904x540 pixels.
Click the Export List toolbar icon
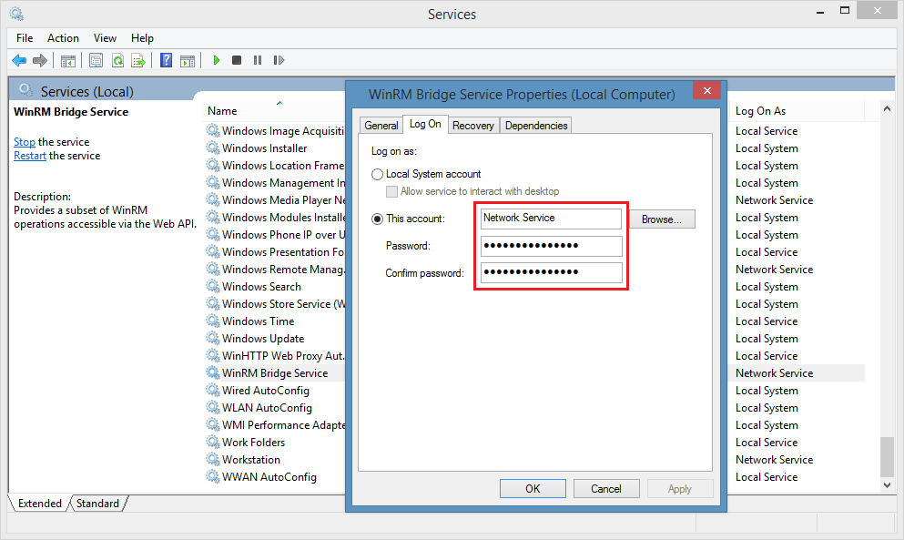point(138,61)
